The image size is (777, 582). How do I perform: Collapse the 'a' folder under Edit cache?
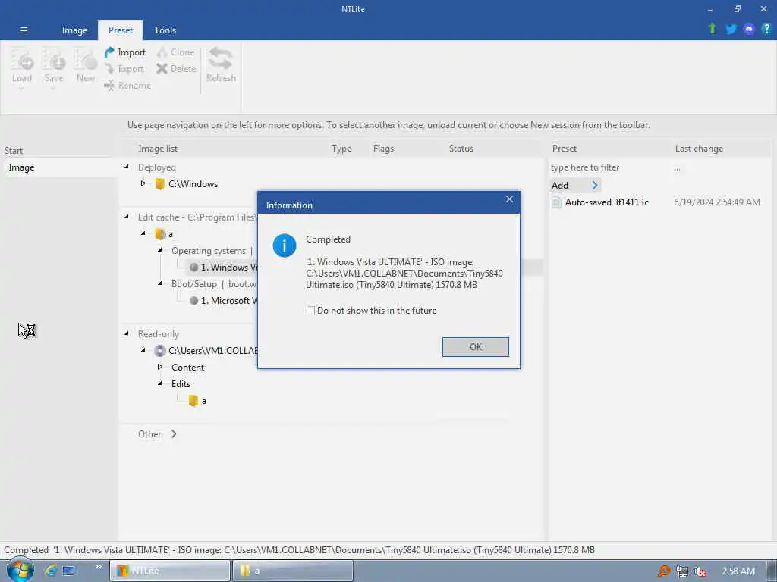click(x=143, y=233)
